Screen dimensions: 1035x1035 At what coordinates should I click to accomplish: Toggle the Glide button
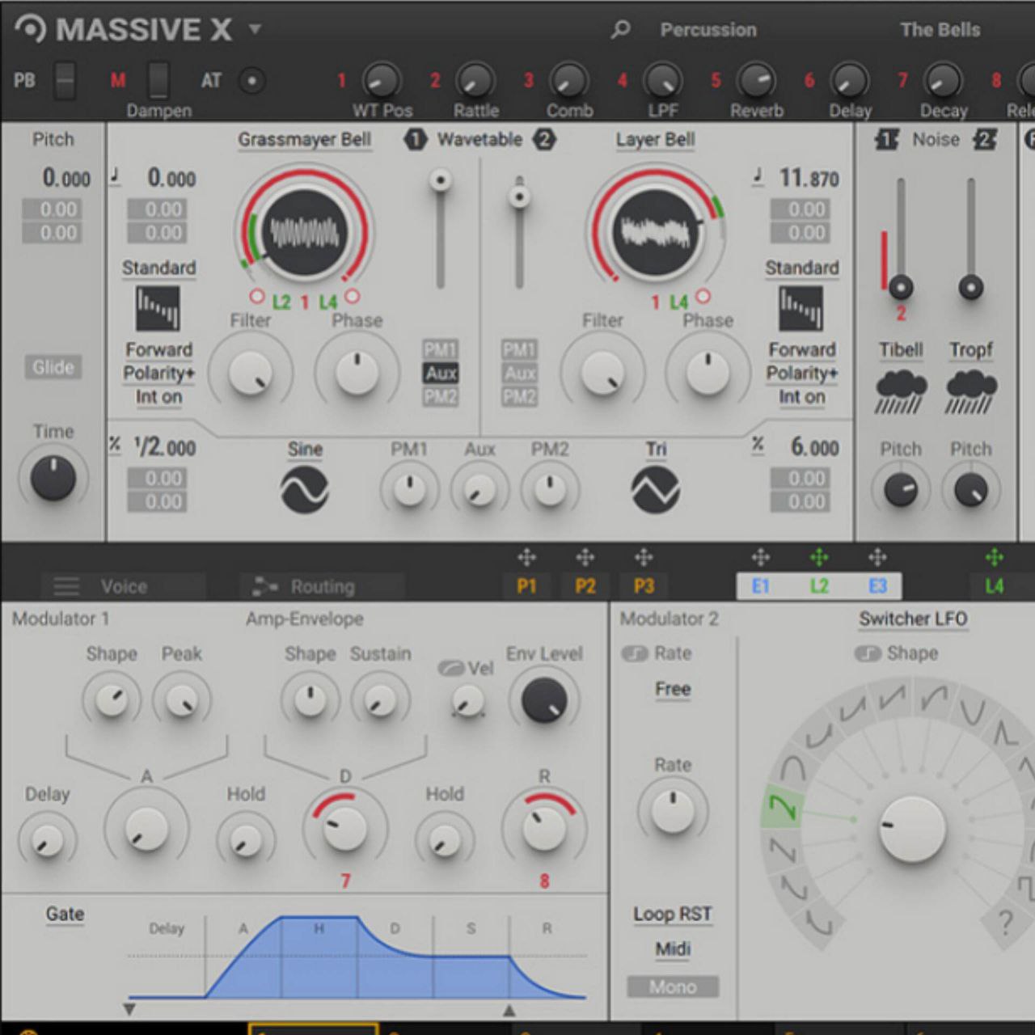[x=53, y=368]
